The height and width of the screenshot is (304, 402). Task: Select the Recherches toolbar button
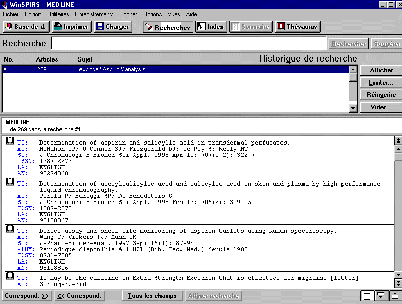coord(168,27)
